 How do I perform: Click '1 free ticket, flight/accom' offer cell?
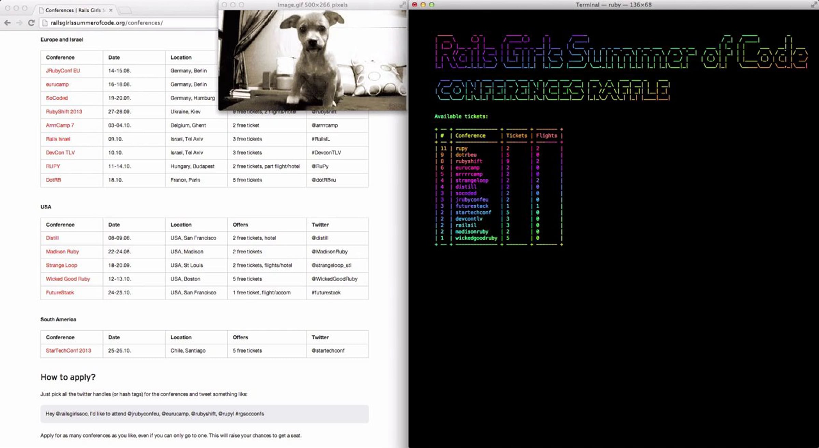point(267,292)
